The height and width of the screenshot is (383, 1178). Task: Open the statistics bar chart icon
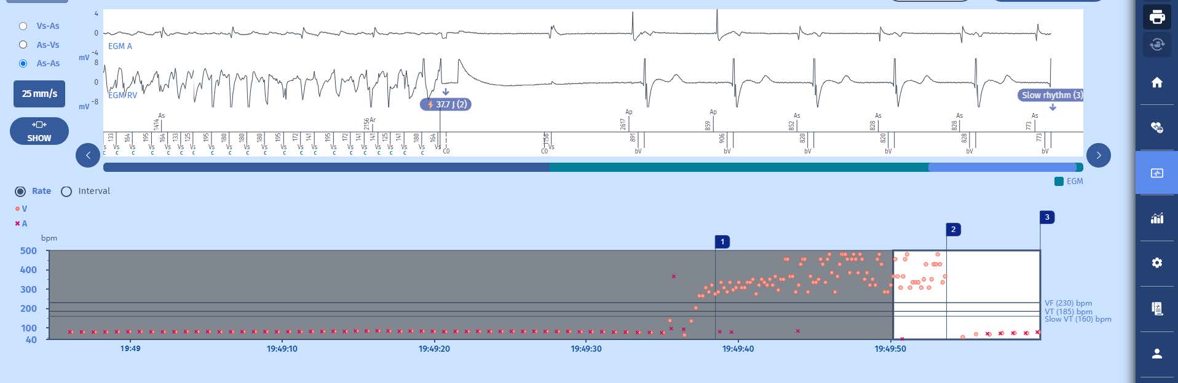pos(1156,218)
